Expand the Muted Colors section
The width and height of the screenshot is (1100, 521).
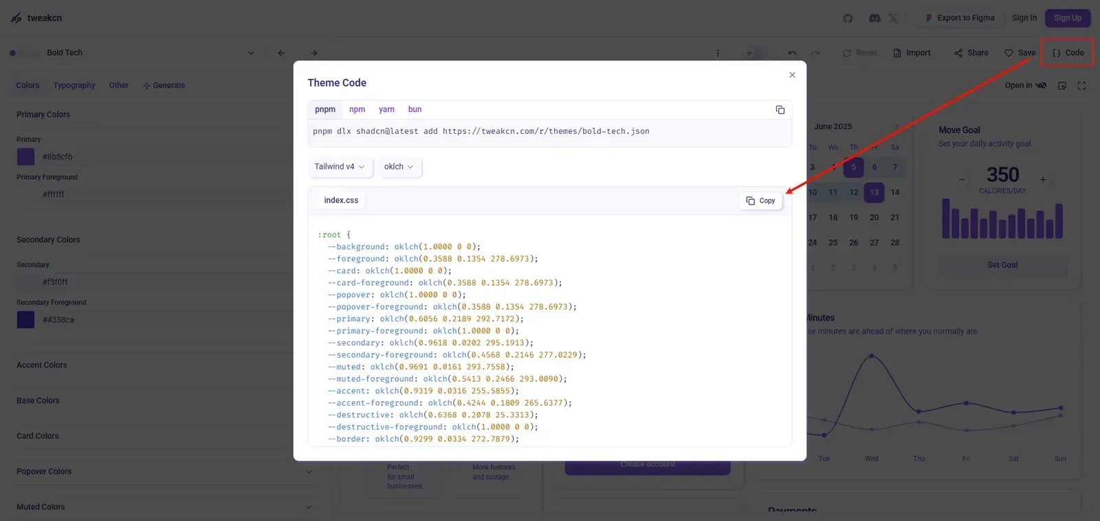164,507
